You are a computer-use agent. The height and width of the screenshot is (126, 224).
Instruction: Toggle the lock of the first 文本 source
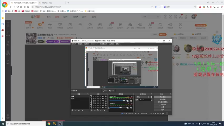[106, 96]
